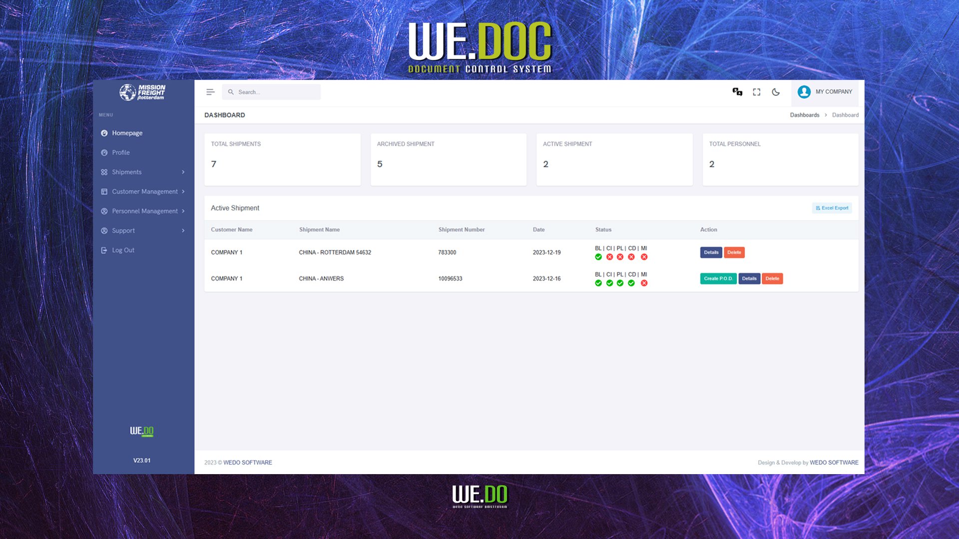Toggle the hamburger sidebar menu icon
Image resolution: width=959 pixels, height=539 pixels.
click(210, 92)
